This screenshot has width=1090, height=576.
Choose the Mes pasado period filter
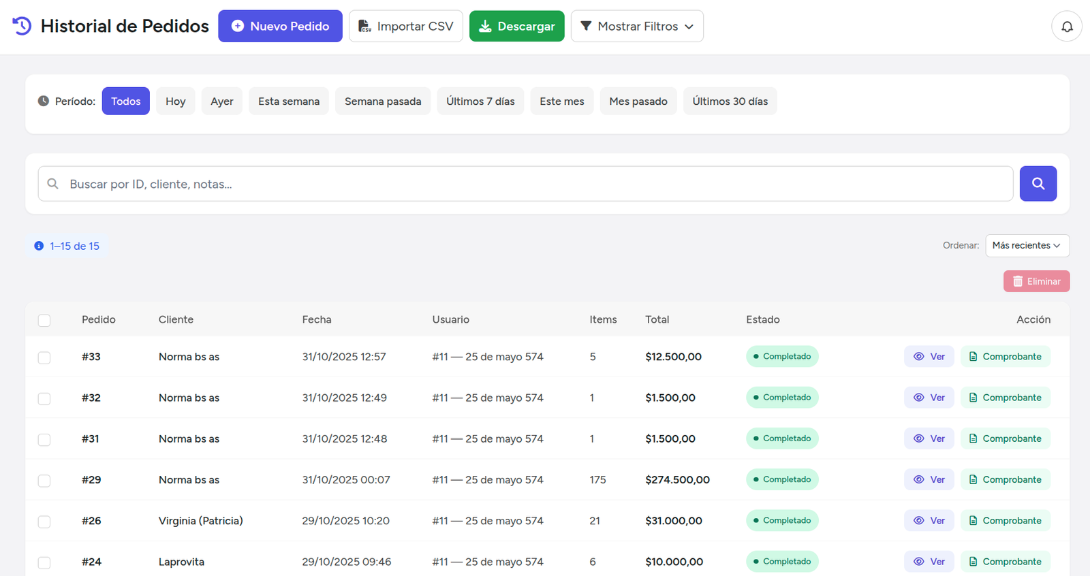pyautogui.click(x=638, y=101)
